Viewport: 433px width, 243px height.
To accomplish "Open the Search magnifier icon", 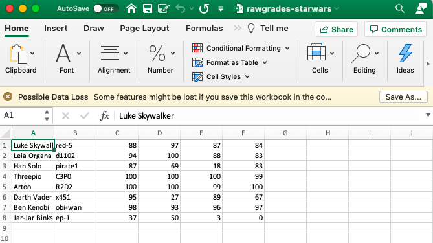I will tap(399, 8).
